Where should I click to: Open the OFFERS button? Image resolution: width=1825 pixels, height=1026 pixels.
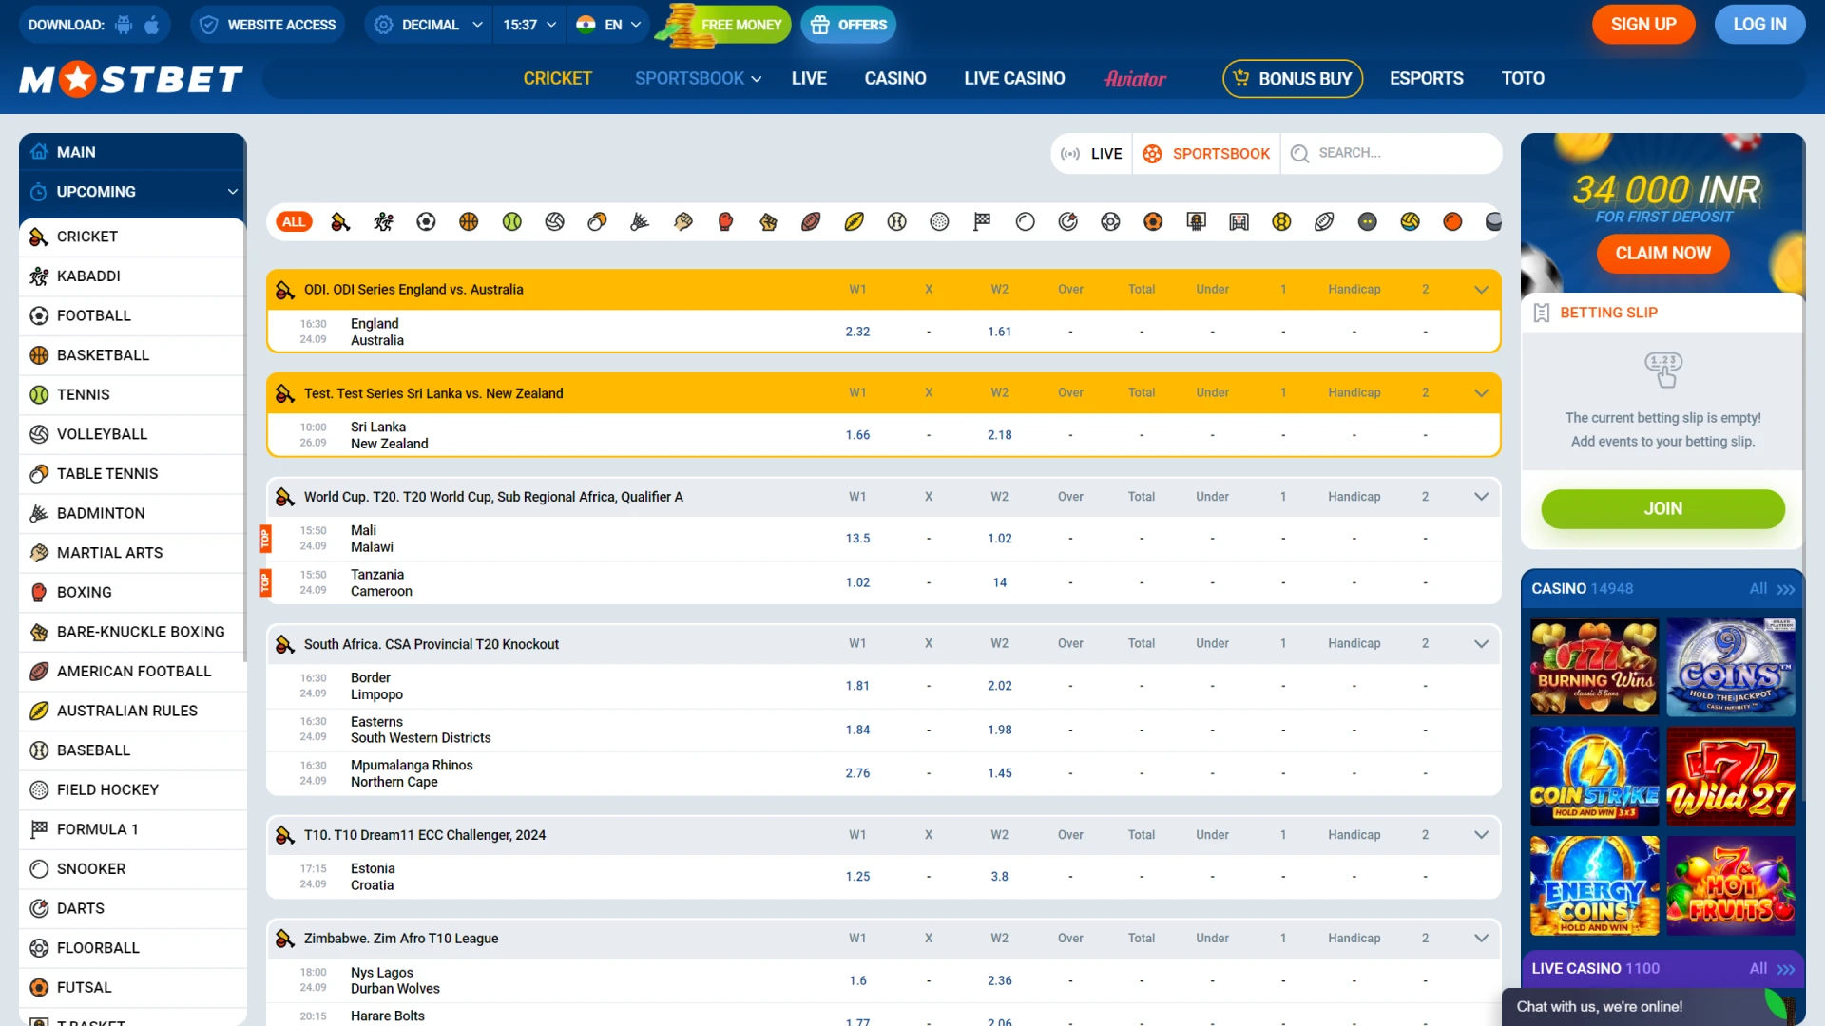pos(849,25)
